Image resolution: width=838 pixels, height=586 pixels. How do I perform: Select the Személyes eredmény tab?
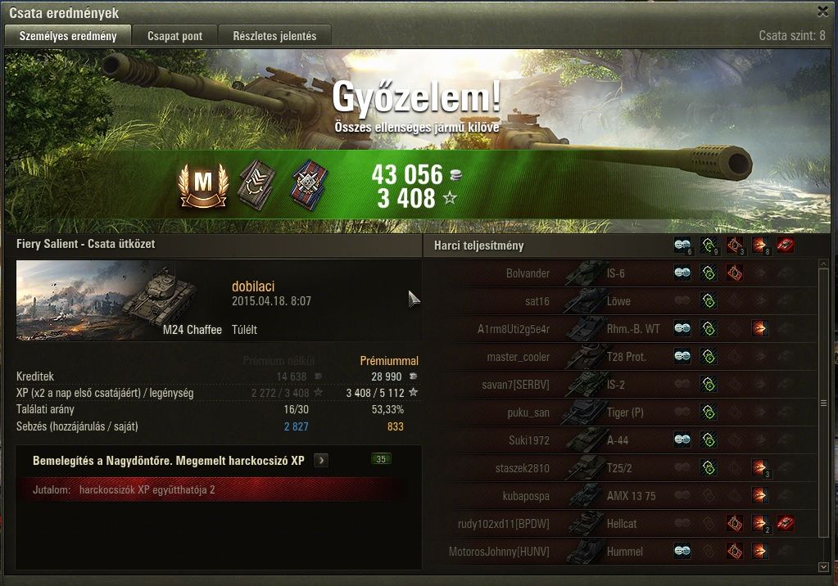point(68,36)
